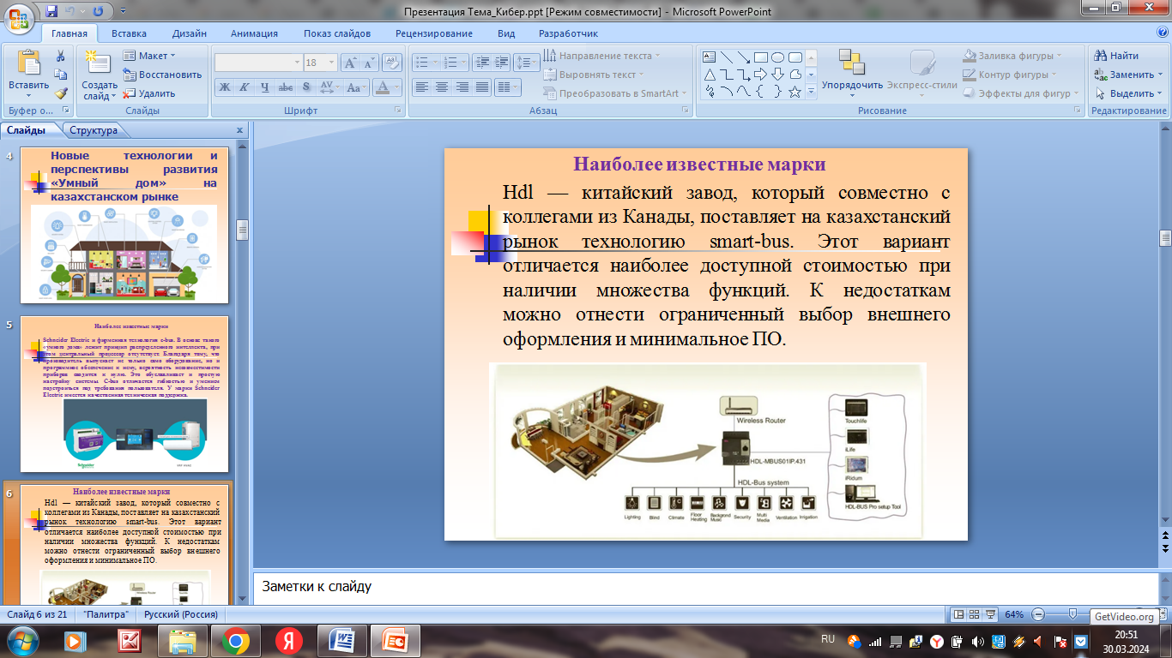Toggle align text right
The image size is (1172, 658).
[x=462, y=87]
